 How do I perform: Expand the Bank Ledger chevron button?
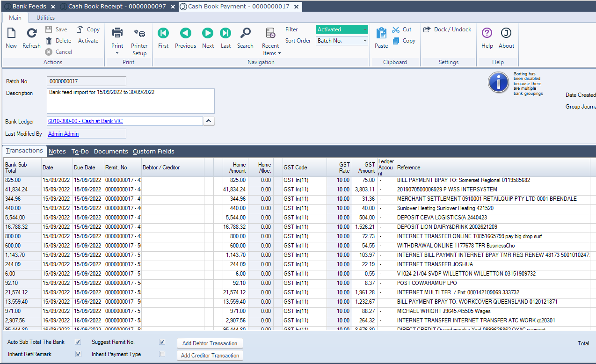click(209, 121)
